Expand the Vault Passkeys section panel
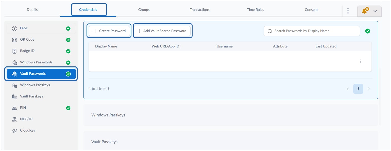Image resolution: width=391 pixels, height=151 pixels. (x=231, y=141)
